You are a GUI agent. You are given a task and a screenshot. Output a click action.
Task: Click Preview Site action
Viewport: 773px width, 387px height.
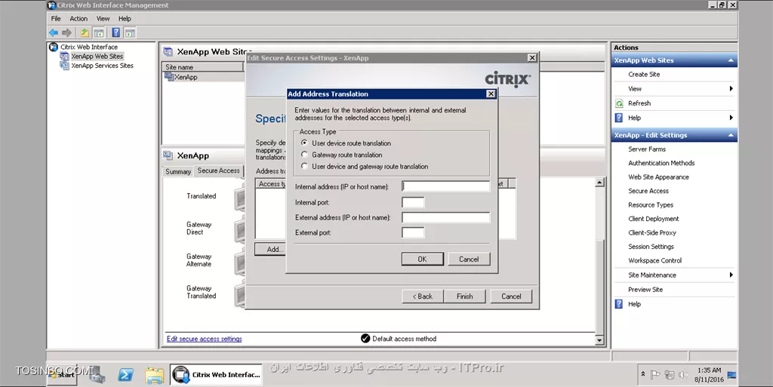tap(645, 290)
